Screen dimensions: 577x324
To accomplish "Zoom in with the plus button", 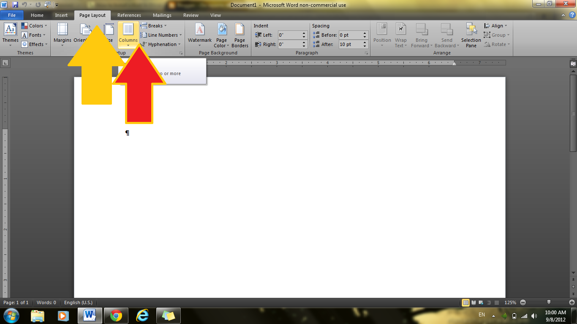I will click(x=572, y=302).
